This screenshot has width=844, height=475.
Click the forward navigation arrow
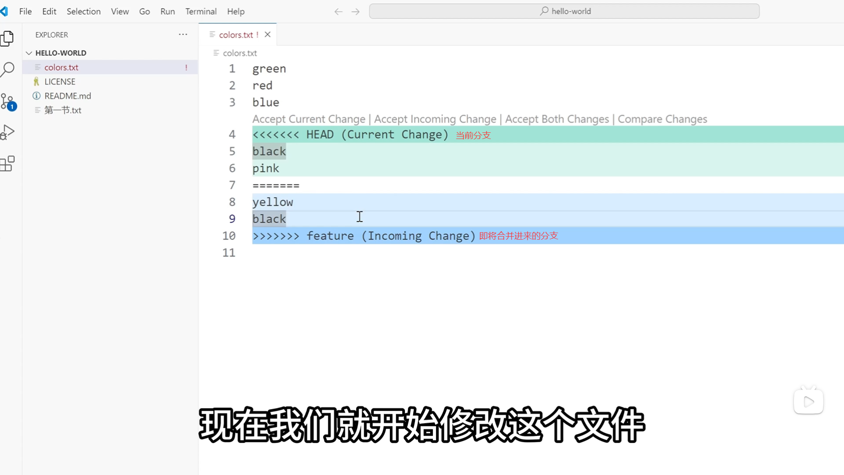click(x=356, y=11)
